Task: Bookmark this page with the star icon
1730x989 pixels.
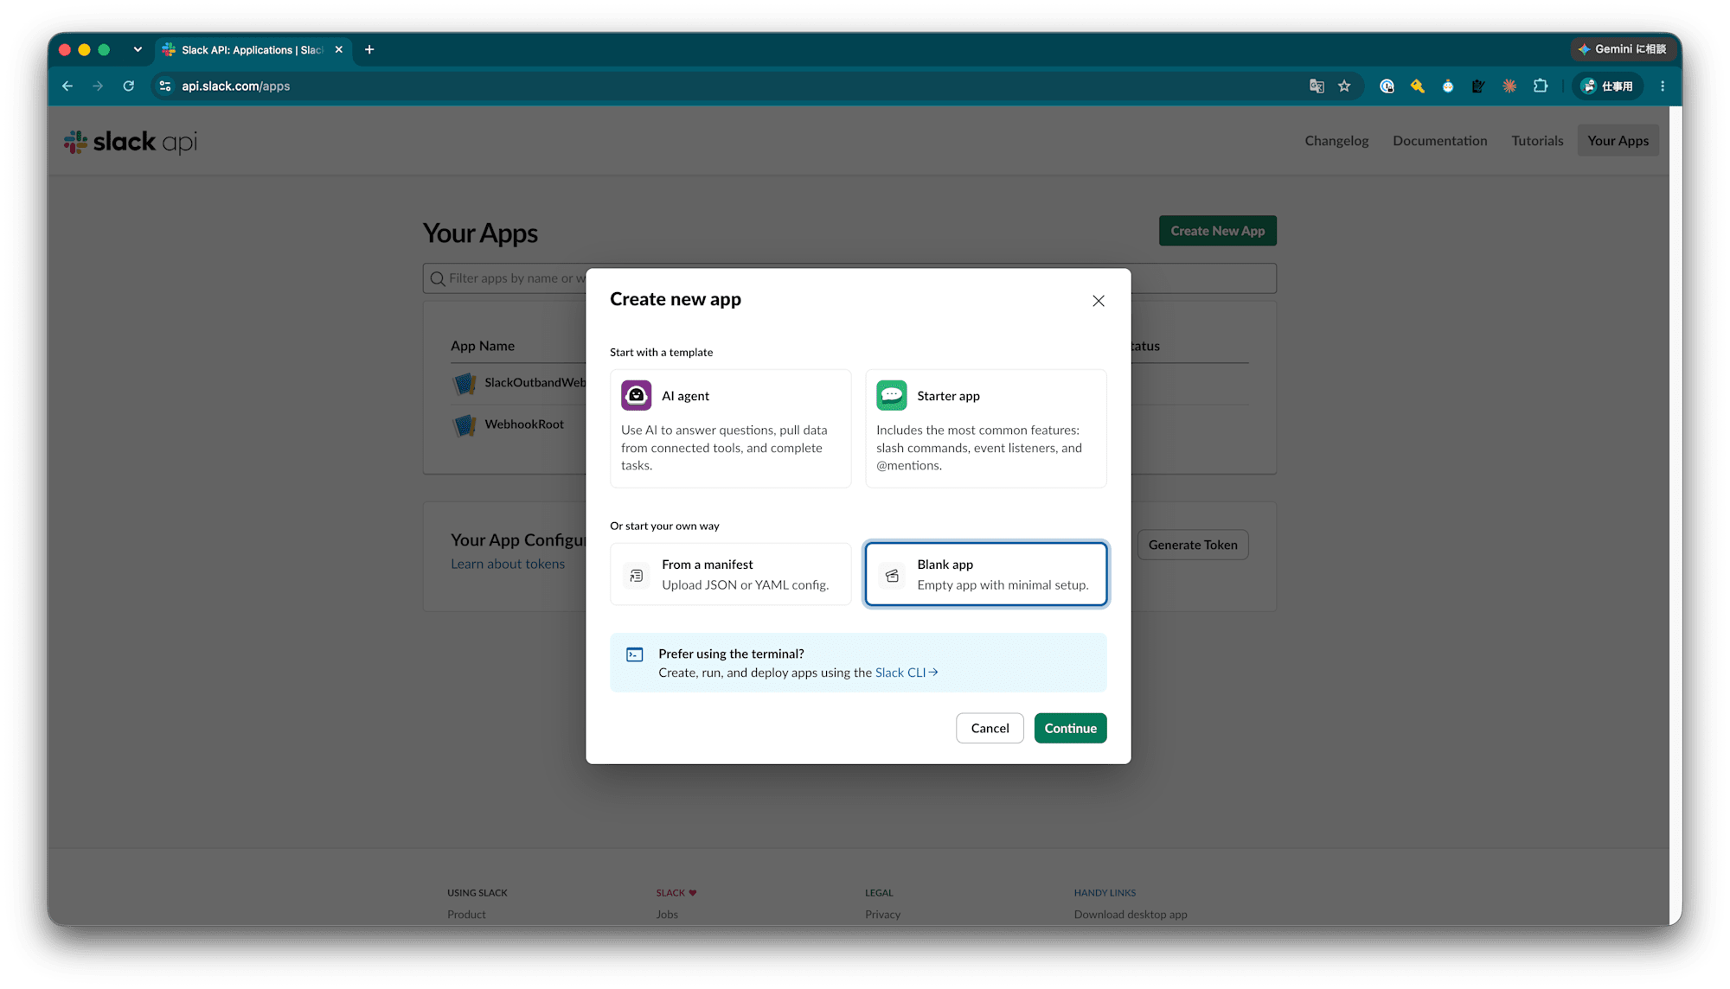Action: [1344, 86]
